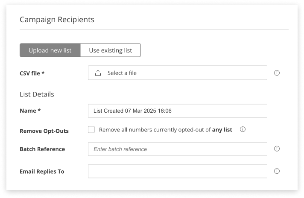Viewport: 304px width, 198px height.
Task: Click the list Name input field
Action: coord(177,111)
